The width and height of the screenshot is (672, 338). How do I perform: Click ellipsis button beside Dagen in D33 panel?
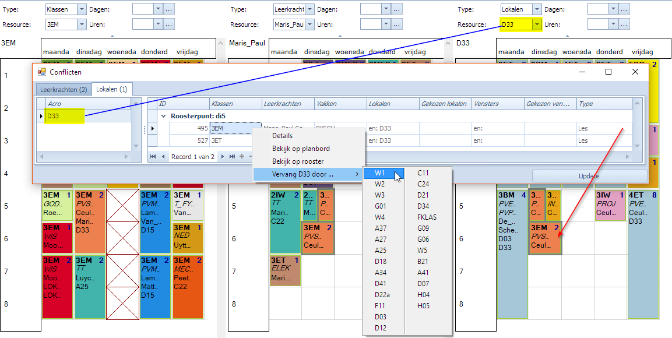[x=624, y=9]
